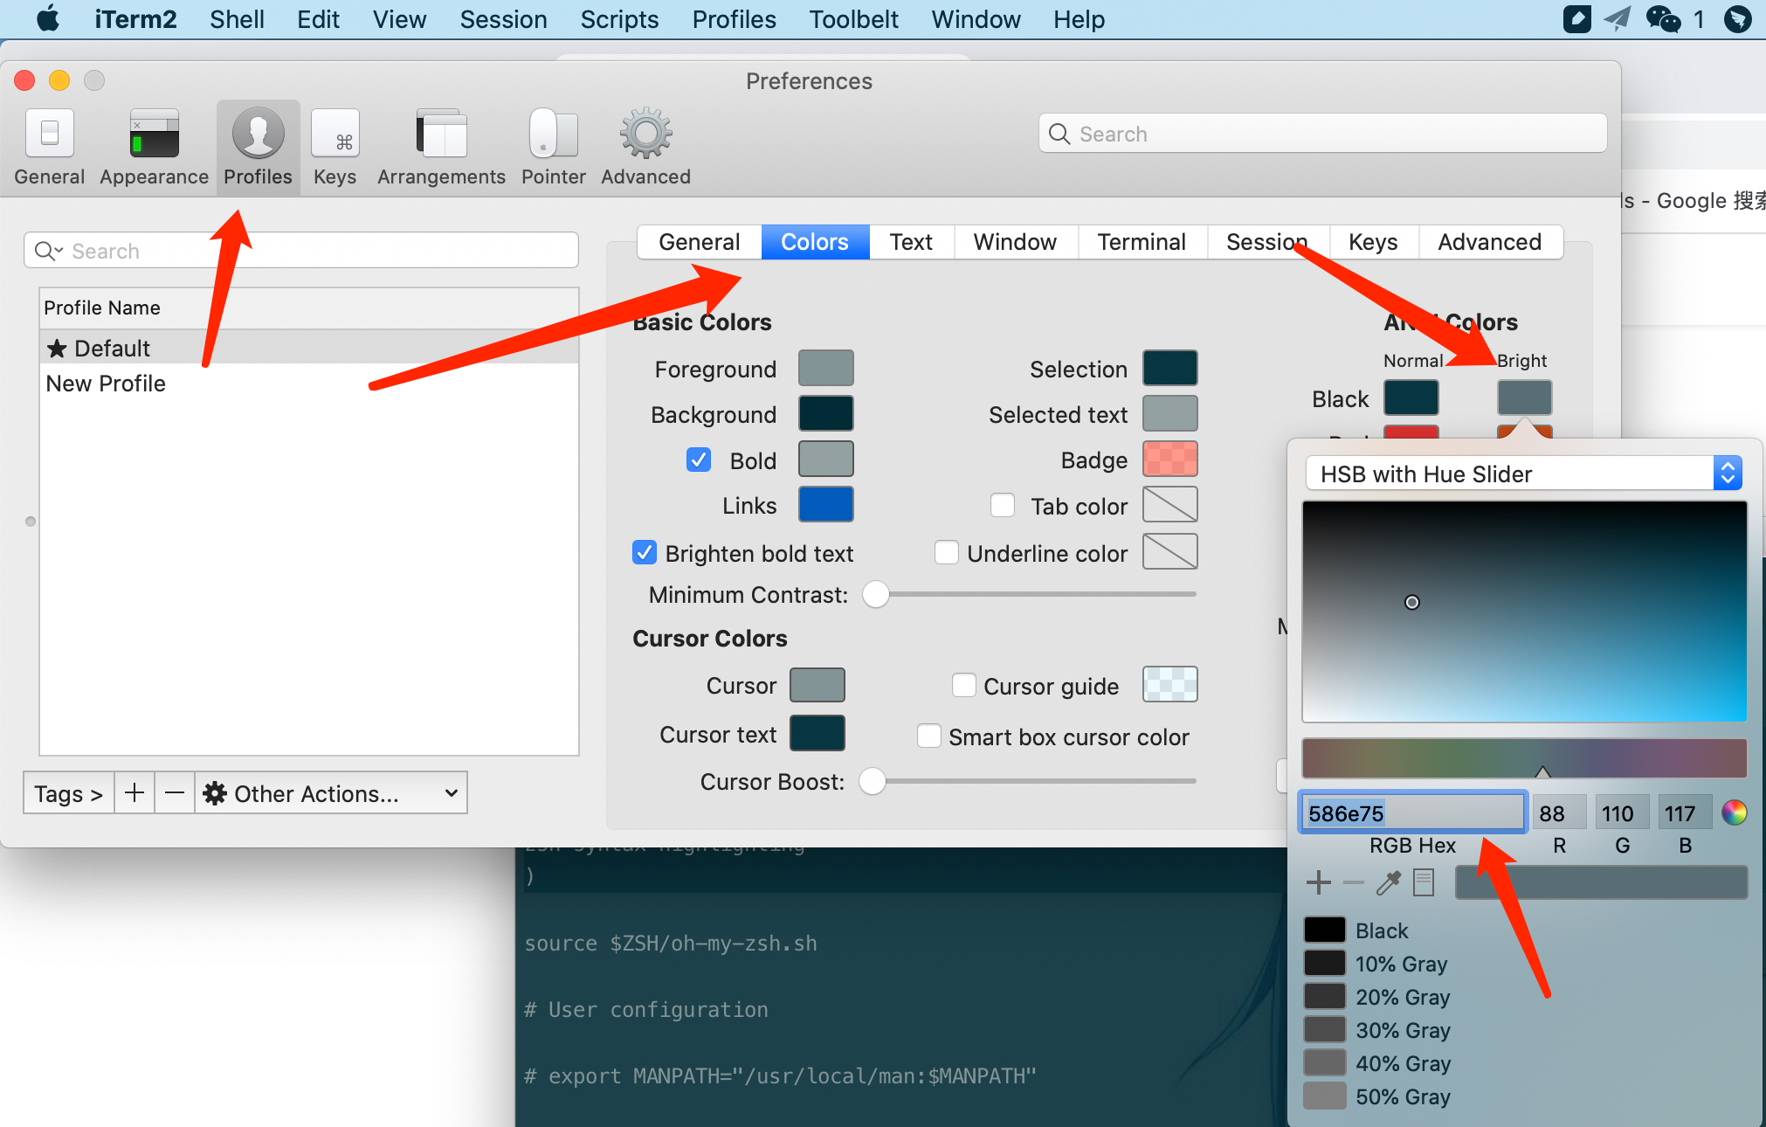Click the Background color swatch
This screenshot has height=1127, width=1766.
[x=825, y=414]
